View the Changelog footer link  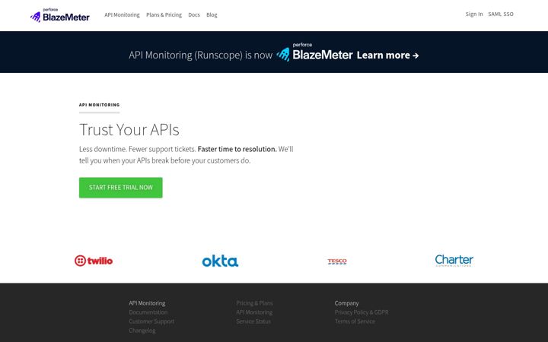click(x=142, y=330)
